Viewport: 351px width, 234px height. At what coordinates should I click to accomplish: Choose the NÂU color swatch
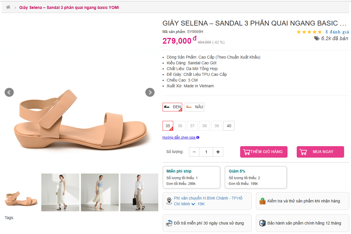pos(194,107)
